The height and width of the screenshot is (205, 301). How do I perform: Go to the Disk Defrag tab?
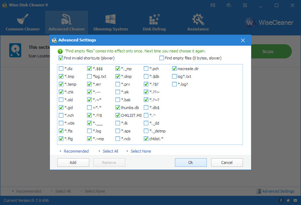154,22
